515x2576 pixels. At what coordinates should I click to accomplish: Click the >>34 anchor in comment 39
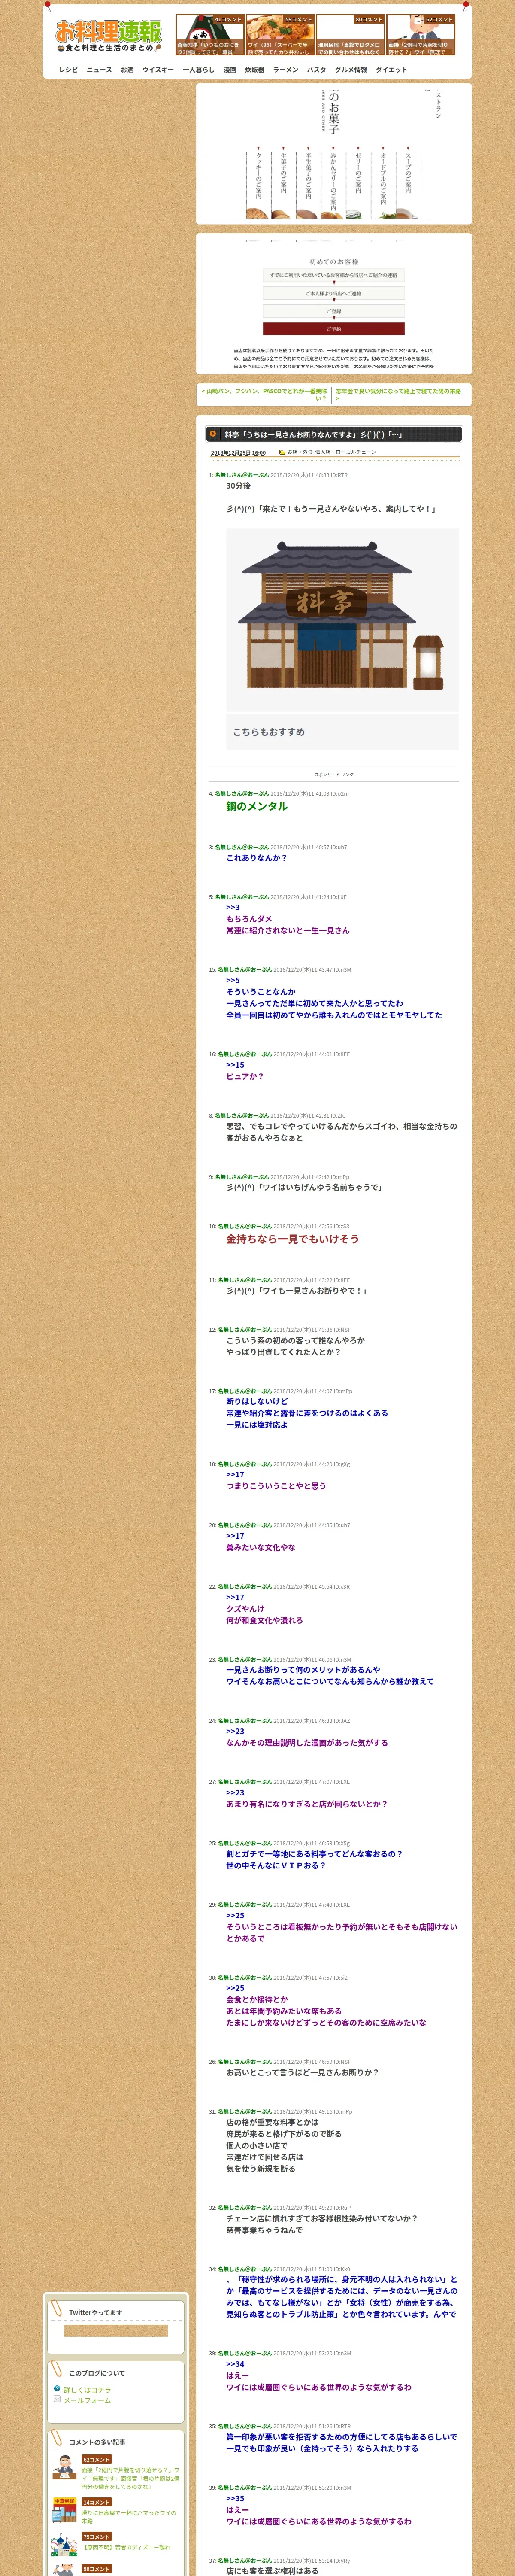pos(235,2364)
